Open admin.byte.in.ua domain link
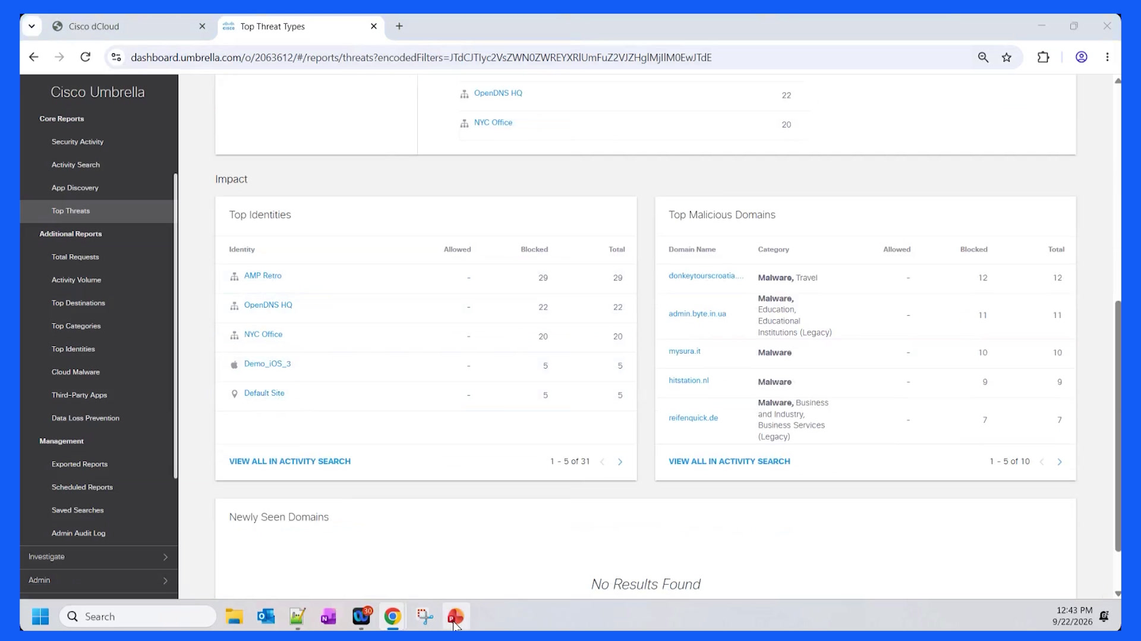The height and width of the screenshot is (641, 1141). (x=697, y=313)
